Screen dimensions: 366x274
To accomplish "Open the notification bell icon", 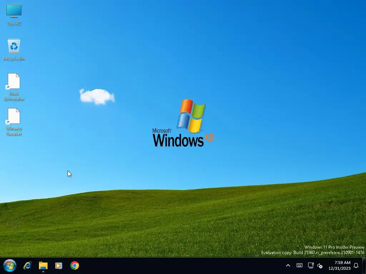I will [356, 265].
